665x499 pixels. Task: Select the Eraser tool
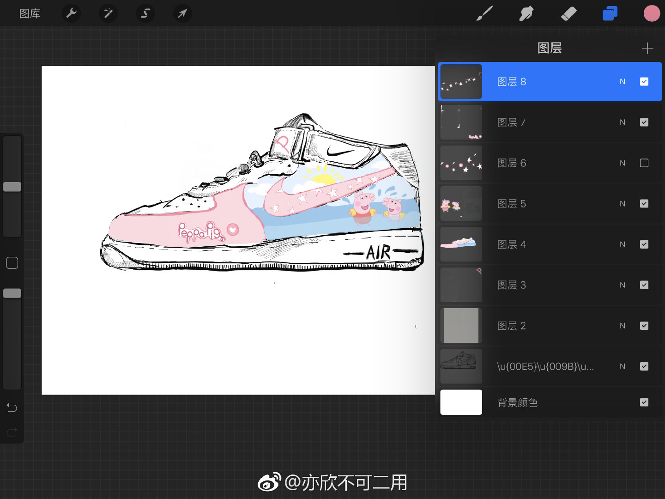(568, 13)
